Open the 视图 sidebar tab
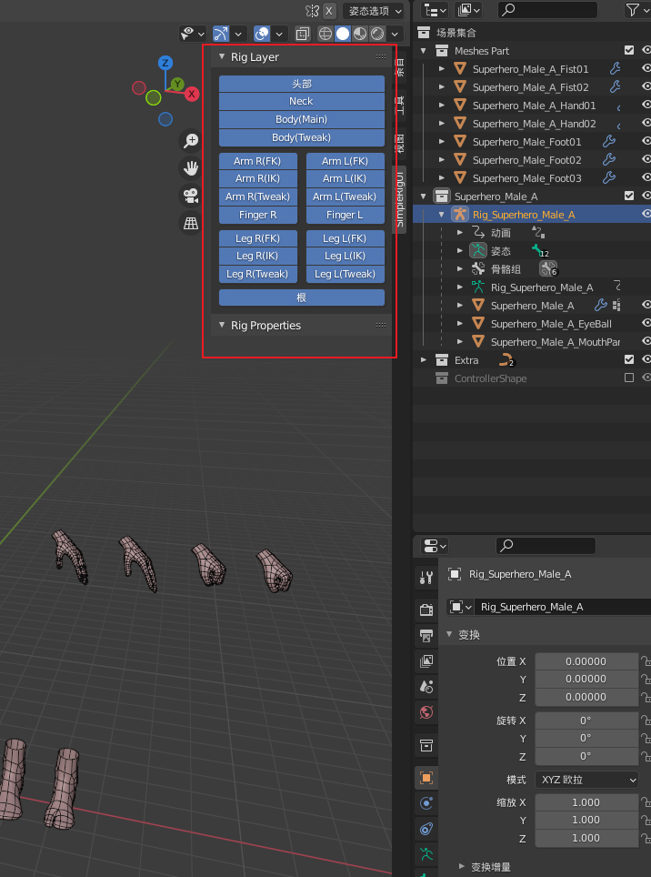Viewport: 651px width, 877px height. tap(399, 143)
